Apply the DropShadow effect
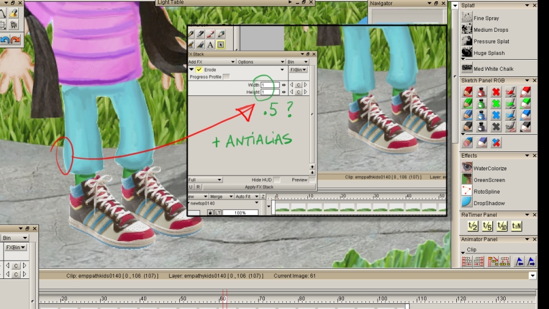This screenshot has width=549, height=309. pos(483,203)
